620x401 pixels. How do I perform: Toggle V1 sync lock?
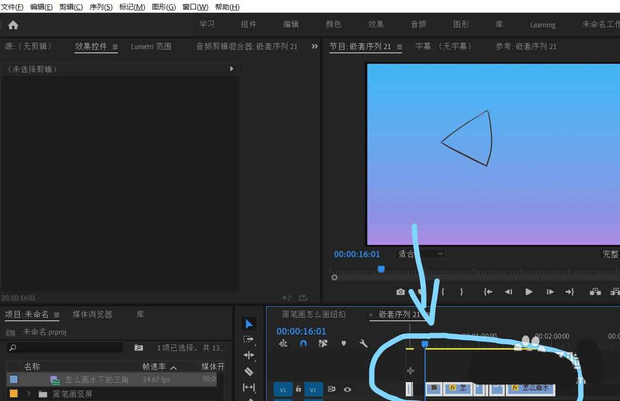point(331,389)
